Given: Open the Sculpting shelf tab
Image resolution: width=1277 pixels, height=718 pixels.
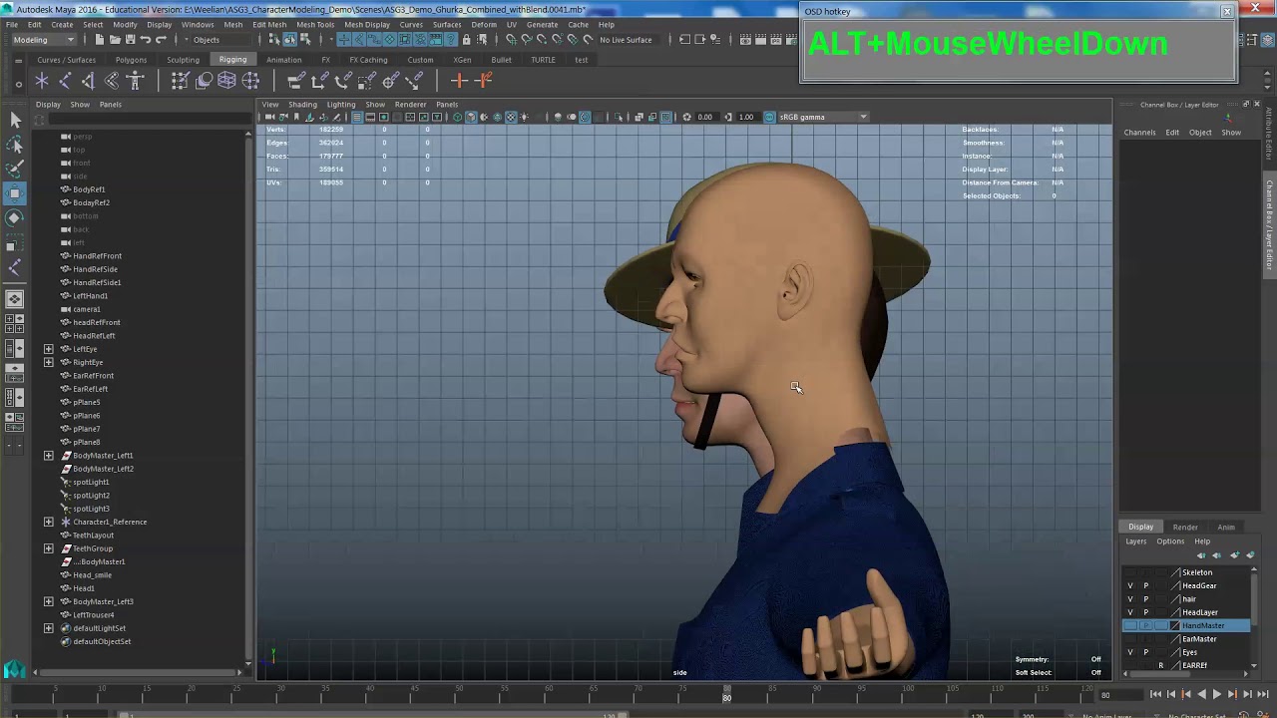Looking at the screenshot, I should [184, 60].
